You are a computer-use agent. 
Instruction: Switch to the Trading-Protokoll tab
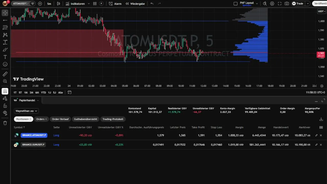tap(113, 119)
